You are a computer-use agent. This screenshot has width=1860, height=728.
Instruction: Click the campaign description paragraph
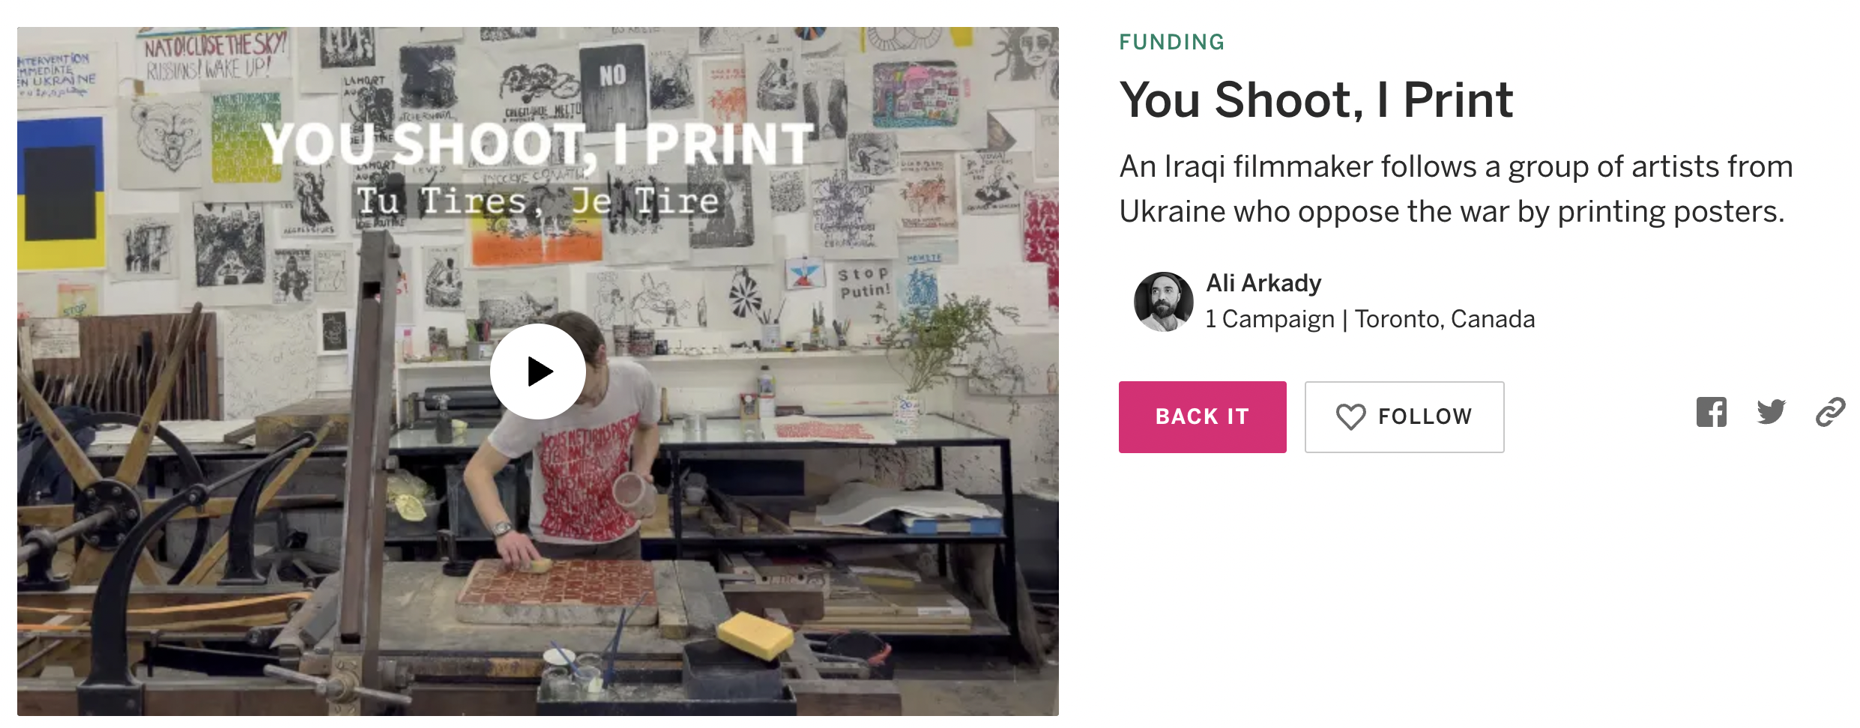click(1456, 189)
